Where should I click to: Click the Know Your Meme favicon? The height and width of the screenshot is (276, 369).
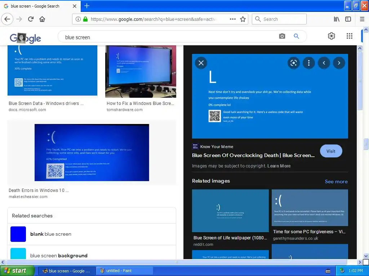click(195, 146)
